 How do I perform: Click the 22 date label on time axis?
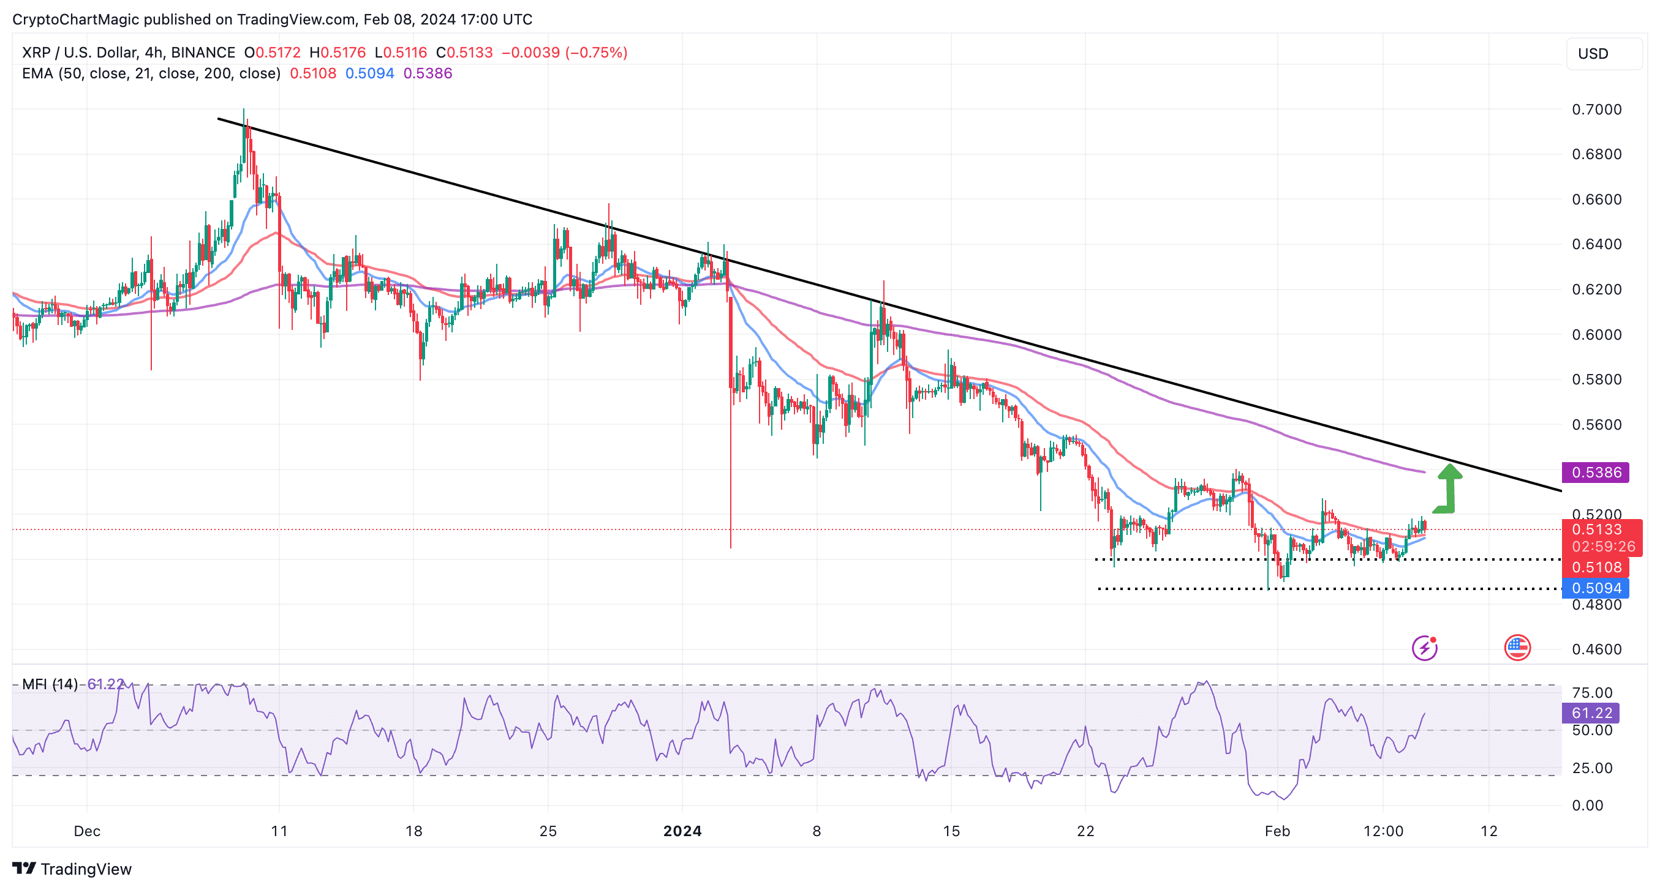pyautogui.click(x=1086, y=831)
